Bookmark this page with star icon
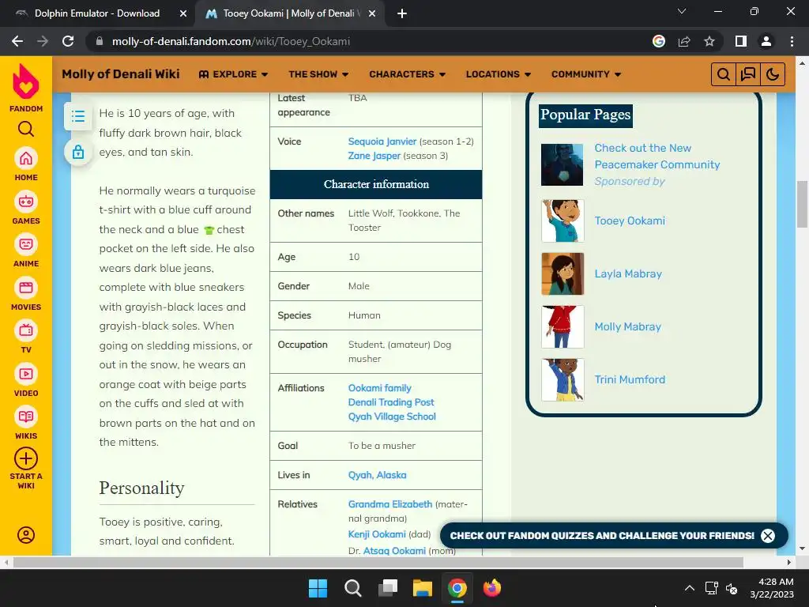The image size is (809, 607). (x=709, y=41)
